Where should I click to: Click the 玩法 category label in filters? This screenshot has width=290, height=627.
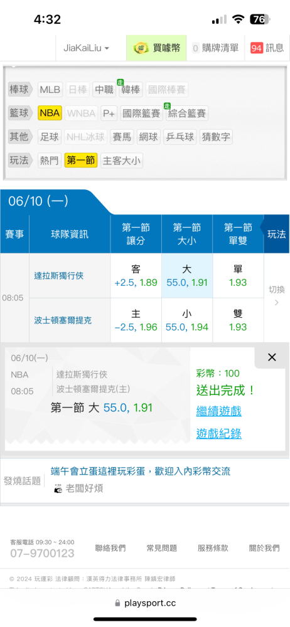[20, 161]
